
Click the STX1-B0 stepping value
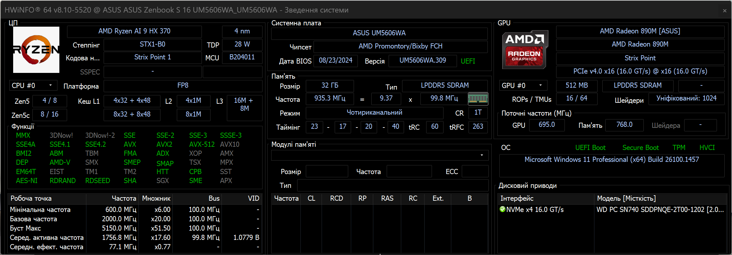coord(153,44)
